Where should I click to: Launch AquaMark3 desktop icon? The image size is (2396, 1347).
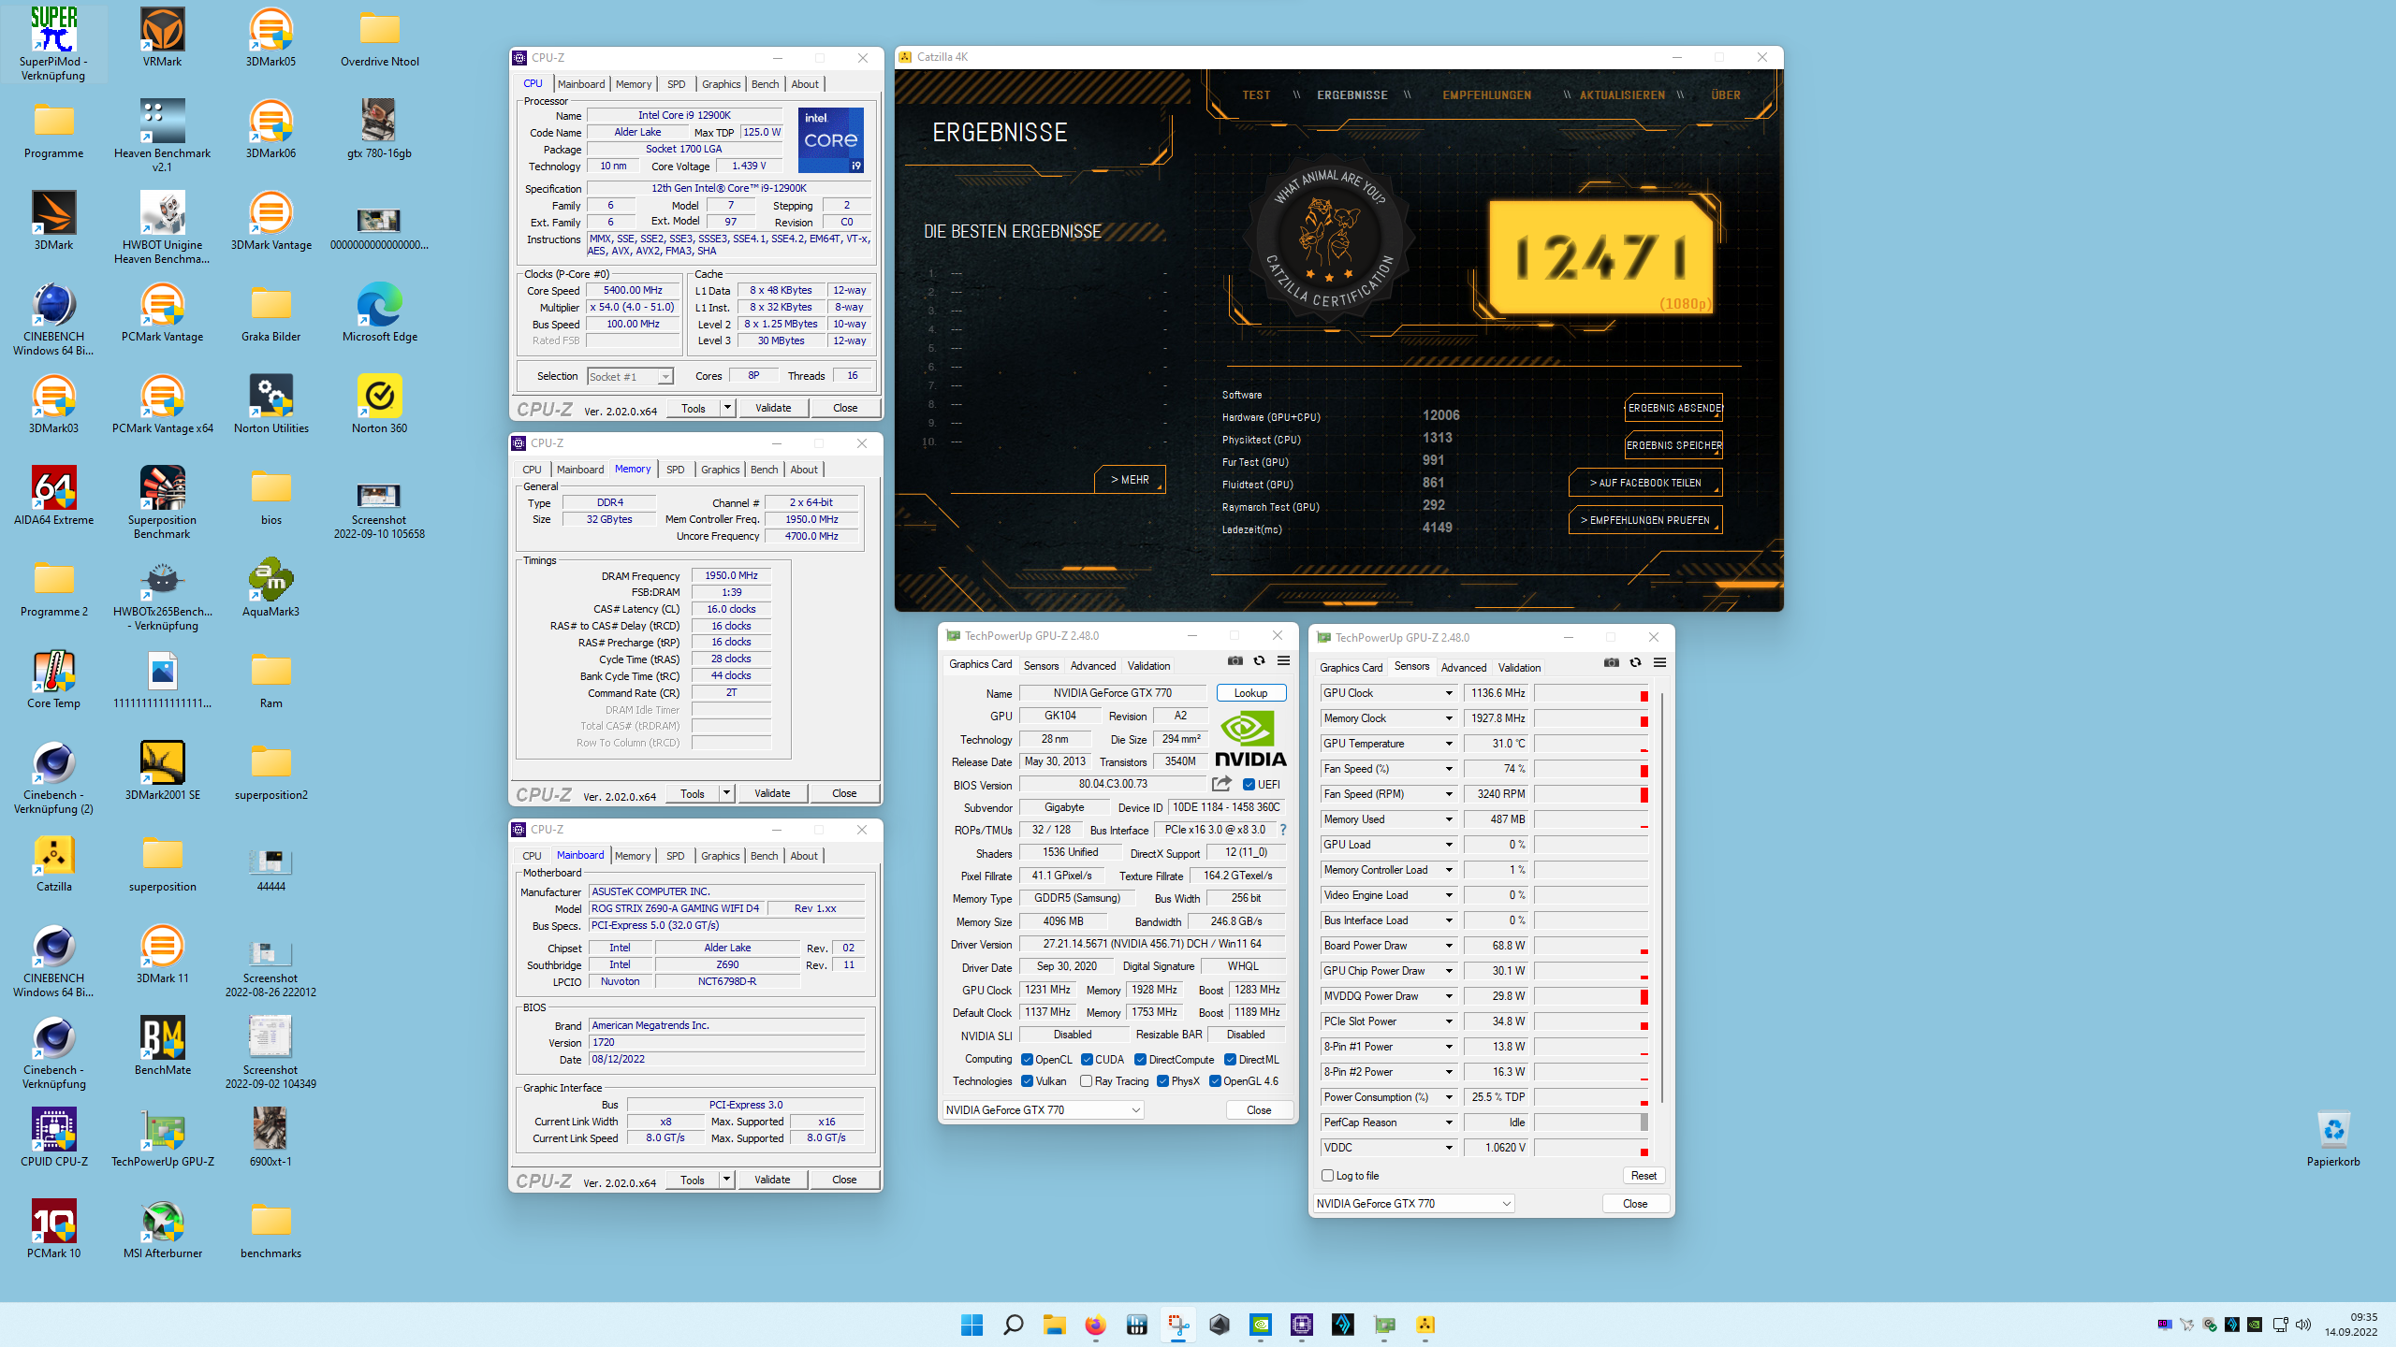point(270,587)
